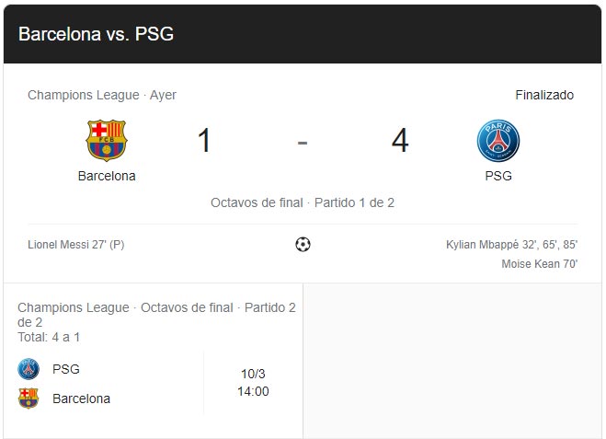This screenshot has width=606, height=439.
Task: Select Barcelona's score of 1
Action: [204, 141]
